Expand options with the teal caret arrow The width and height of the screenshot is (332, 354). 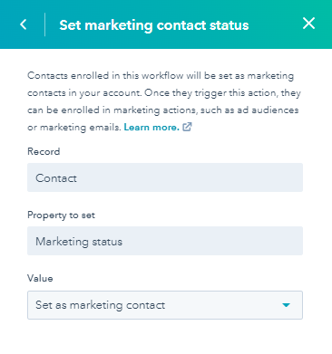pyautogui.click(x=286, y=305)
